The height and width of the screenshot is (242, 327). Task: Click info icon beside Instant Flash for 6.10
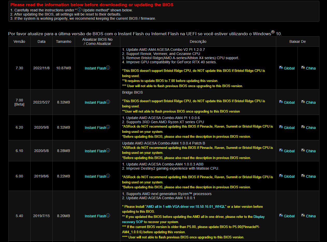pyautogui.click(x=108, y=150)
